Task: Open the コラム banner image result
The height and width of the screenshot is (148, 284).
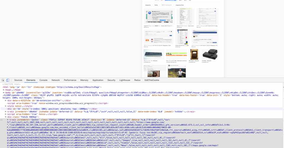Action: (x=176, y=54)
